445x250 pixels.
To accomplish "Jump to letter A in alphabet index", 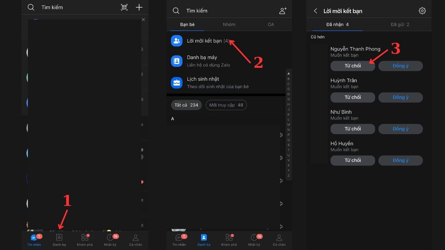I will (x=289, y=74).
